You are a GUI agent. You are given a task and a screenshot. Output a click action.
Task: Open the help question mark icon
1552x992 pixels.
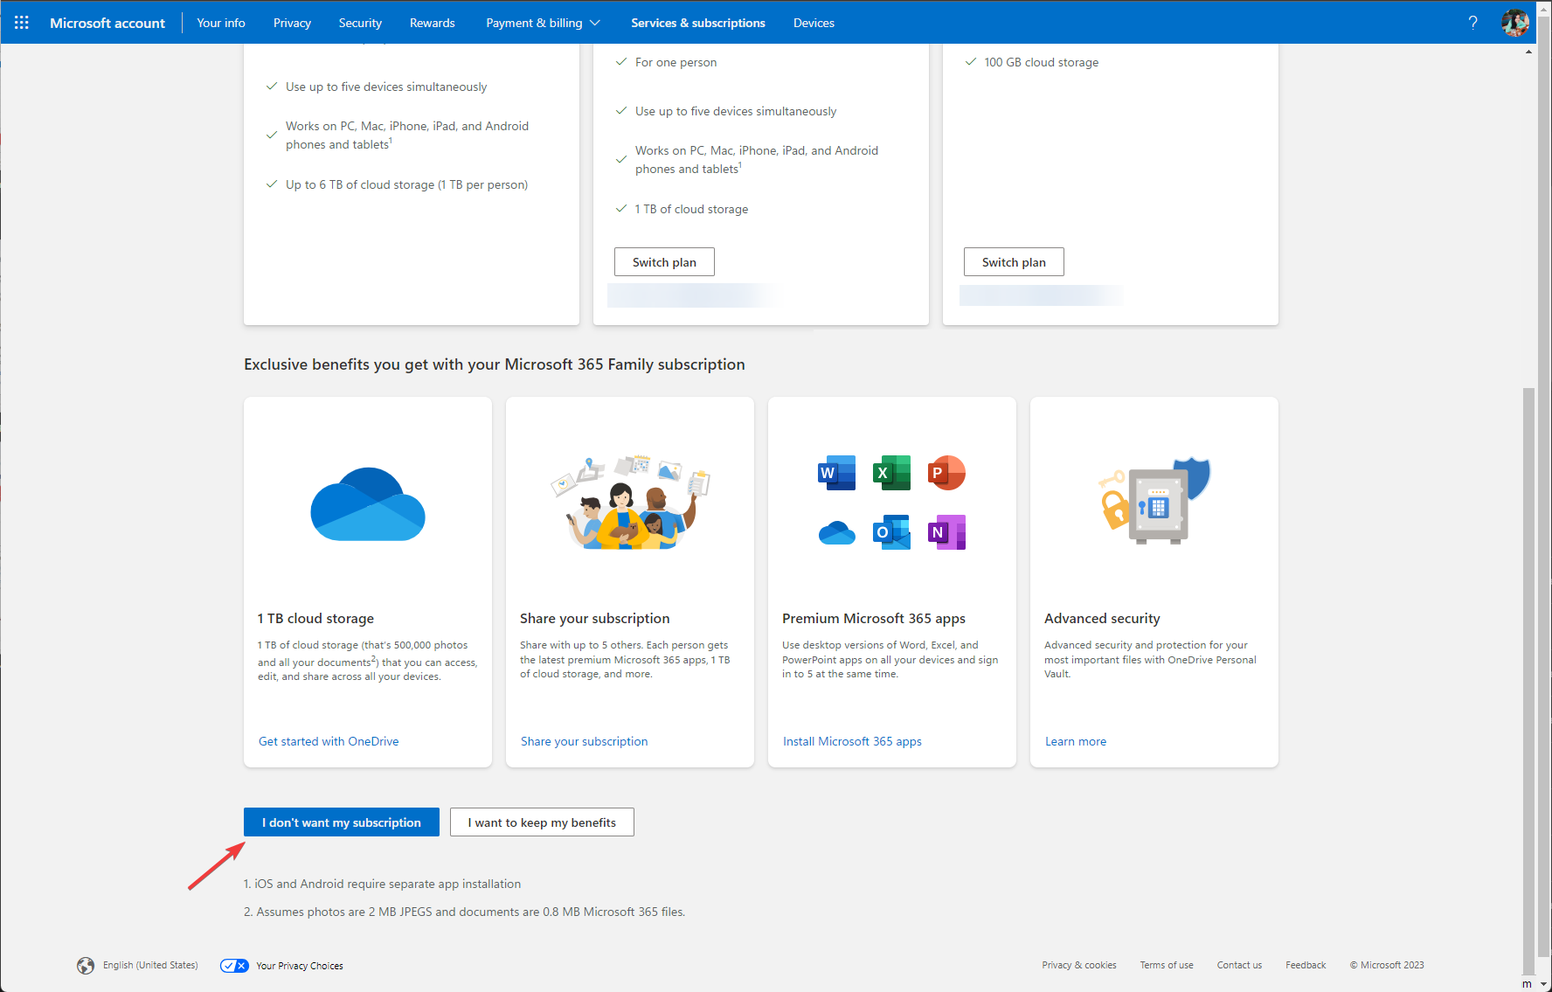point(1473,23)
